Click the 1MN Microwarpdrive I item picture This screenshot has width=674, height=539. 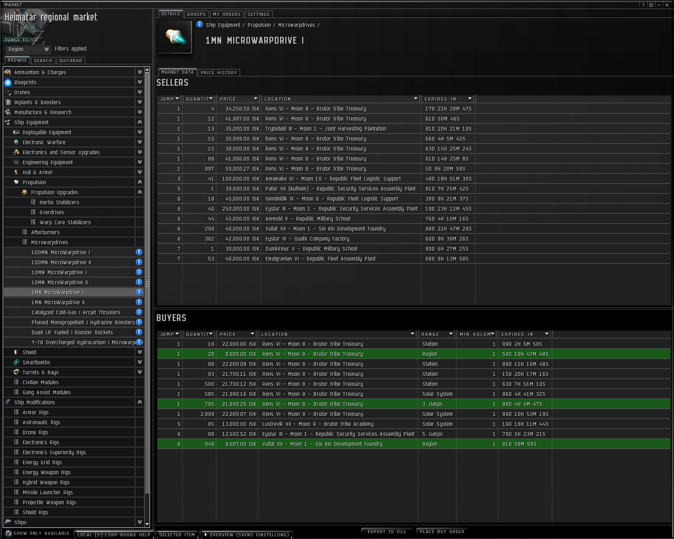pyautogui.click(x=175, y=37)
